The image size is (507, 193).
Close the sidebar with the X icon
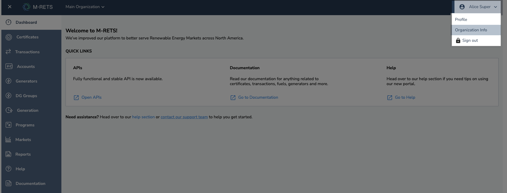click(10, 7)
